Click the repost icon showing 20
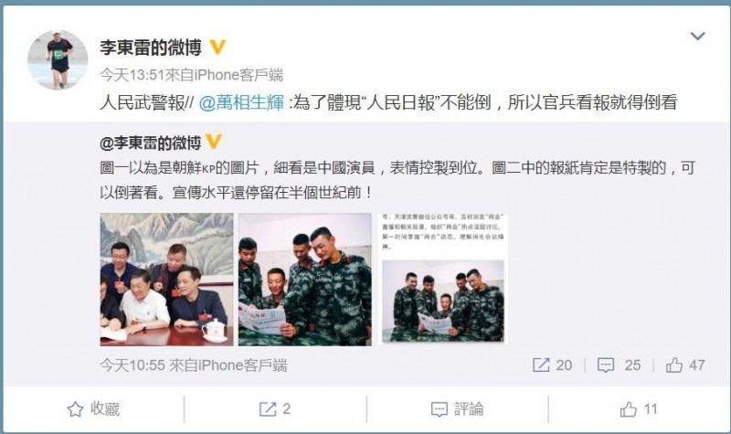731x434 pixels. [x=552, y=365]
